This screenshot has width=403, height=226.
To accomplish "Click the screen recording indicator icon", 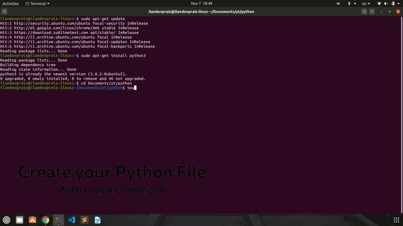I will tap(338, 4).
